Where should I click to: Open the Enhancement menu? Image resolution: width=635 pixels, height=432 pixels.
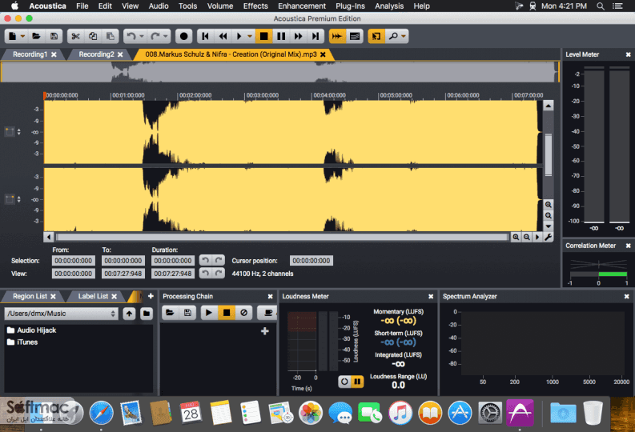(302, 6)
